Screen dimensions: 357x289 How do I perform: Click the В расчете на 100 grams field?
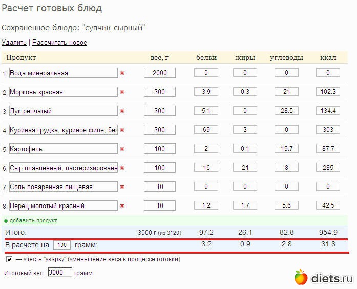tap(61, 245)
